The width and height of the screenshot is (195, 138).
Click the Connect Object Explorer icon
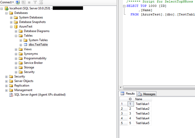[18, 2]
